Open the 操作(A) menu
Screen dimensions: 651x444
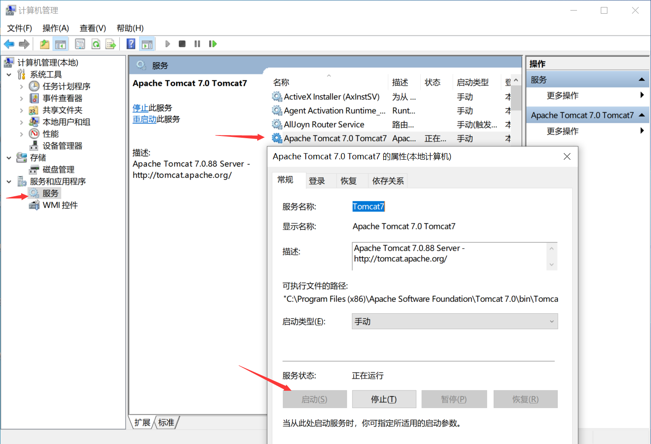[x=55, y=28]
